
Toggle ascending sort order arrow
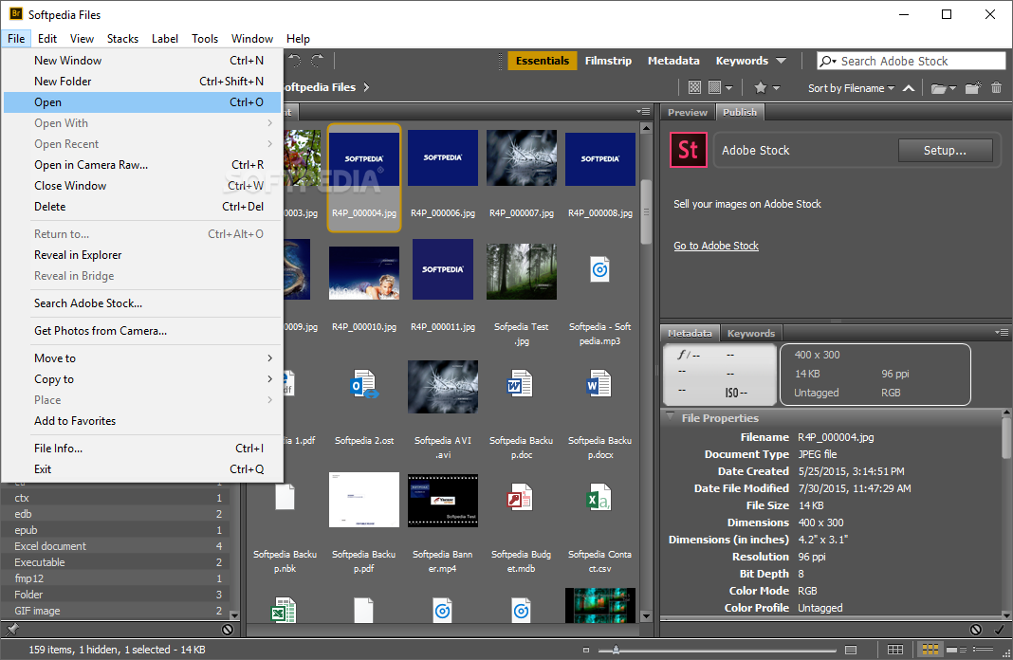[909, 88]
